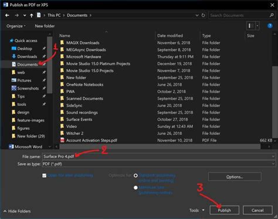The image size is (278, 219).
Task: Open the tools folder in sidebar
Action: coord(19,105)
